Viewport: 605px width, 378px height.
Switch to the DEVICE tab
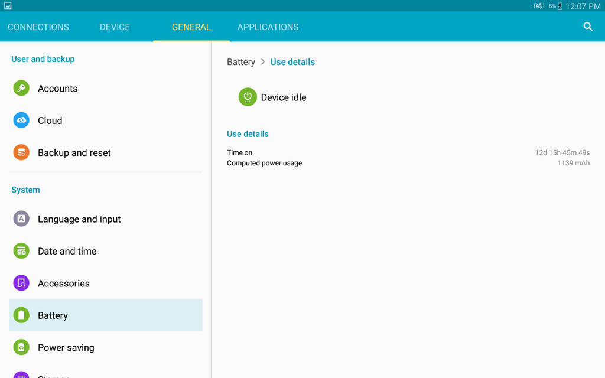tap(115, 27)
